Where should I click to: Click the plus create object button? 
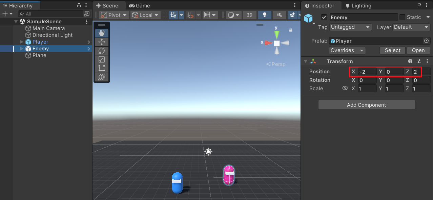[7, 14]
